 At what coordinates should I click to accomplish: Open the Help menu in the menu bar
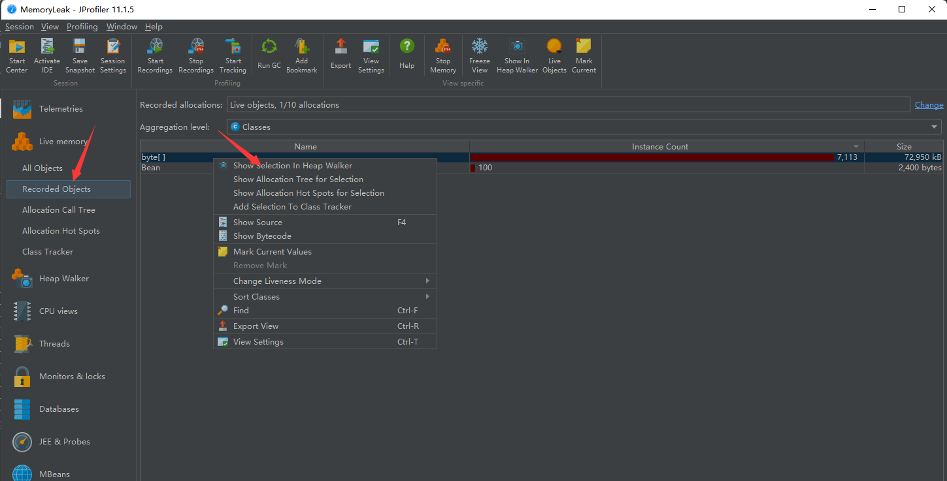point(154,27)
